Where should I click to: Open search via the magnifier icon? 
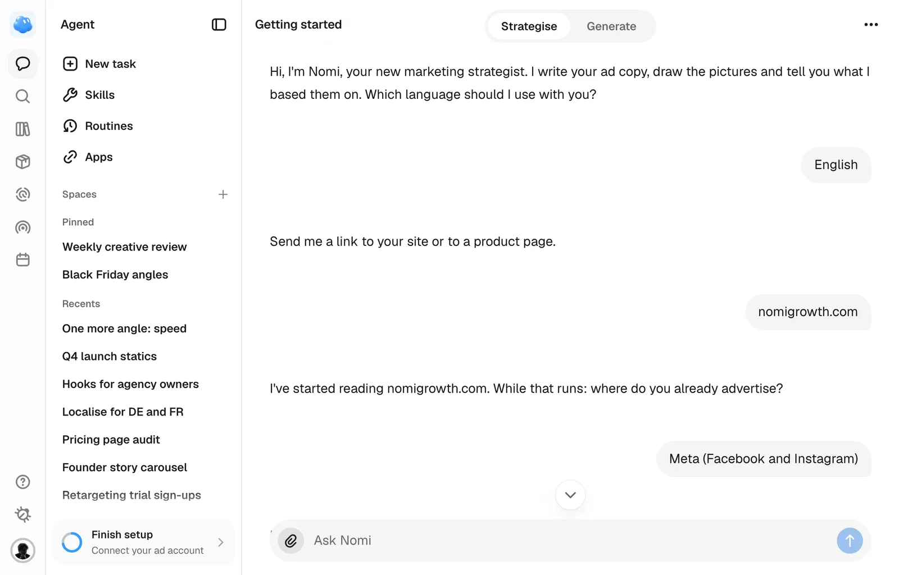tap(23, 97)
